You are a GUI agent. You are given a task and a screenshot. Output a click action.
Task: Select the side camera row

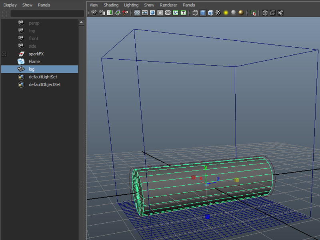40,46
